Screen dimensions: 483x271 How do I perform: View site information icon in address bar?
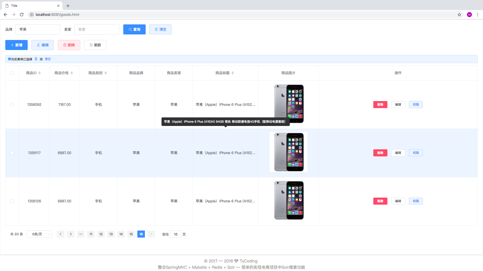click(32, 15)
